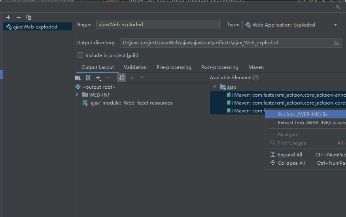Enable Include in project build checkbox
The height and width of the screenshot is (217, 346).
coord(80,55)
